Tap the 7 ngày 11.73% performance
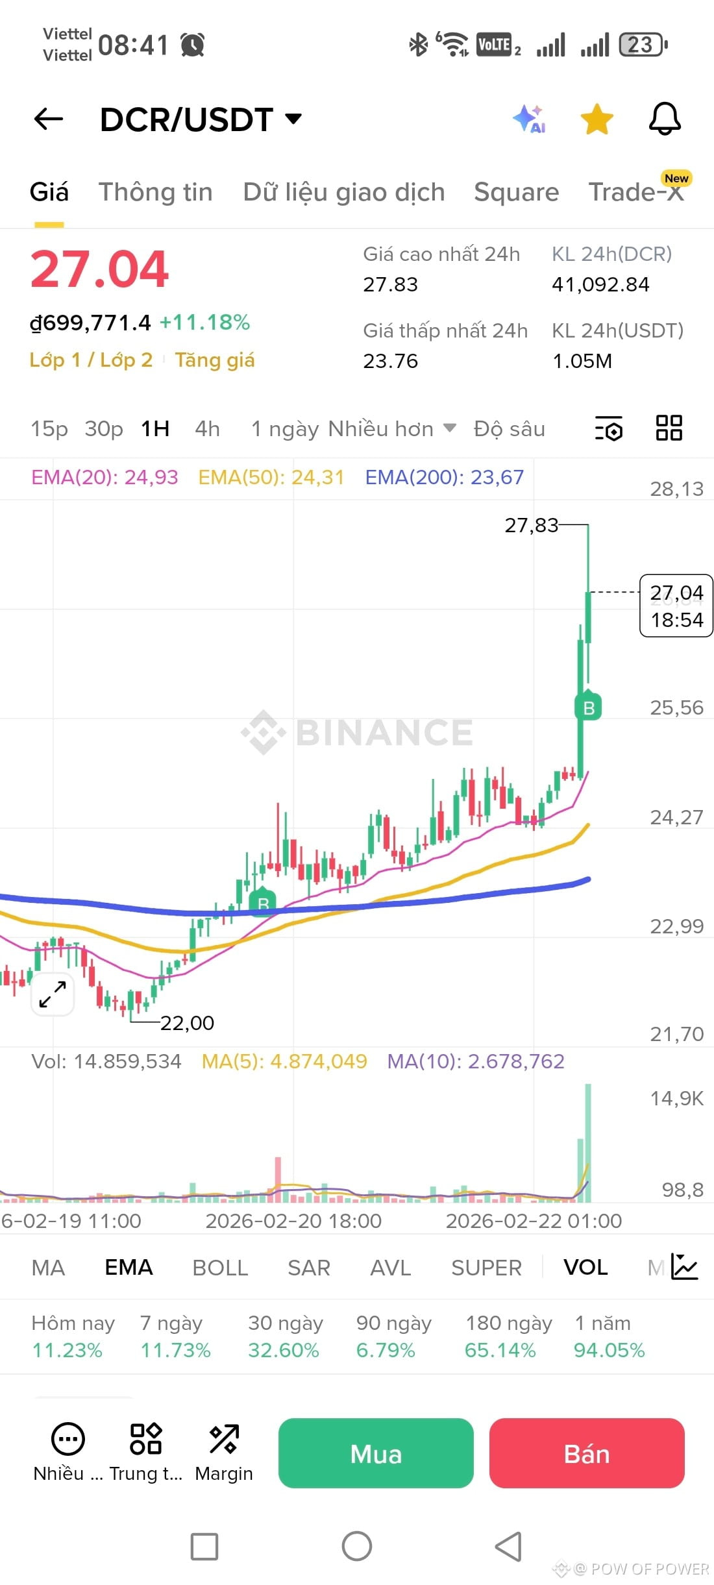This screenshot has width=714, height=1585. [175, 1336]
